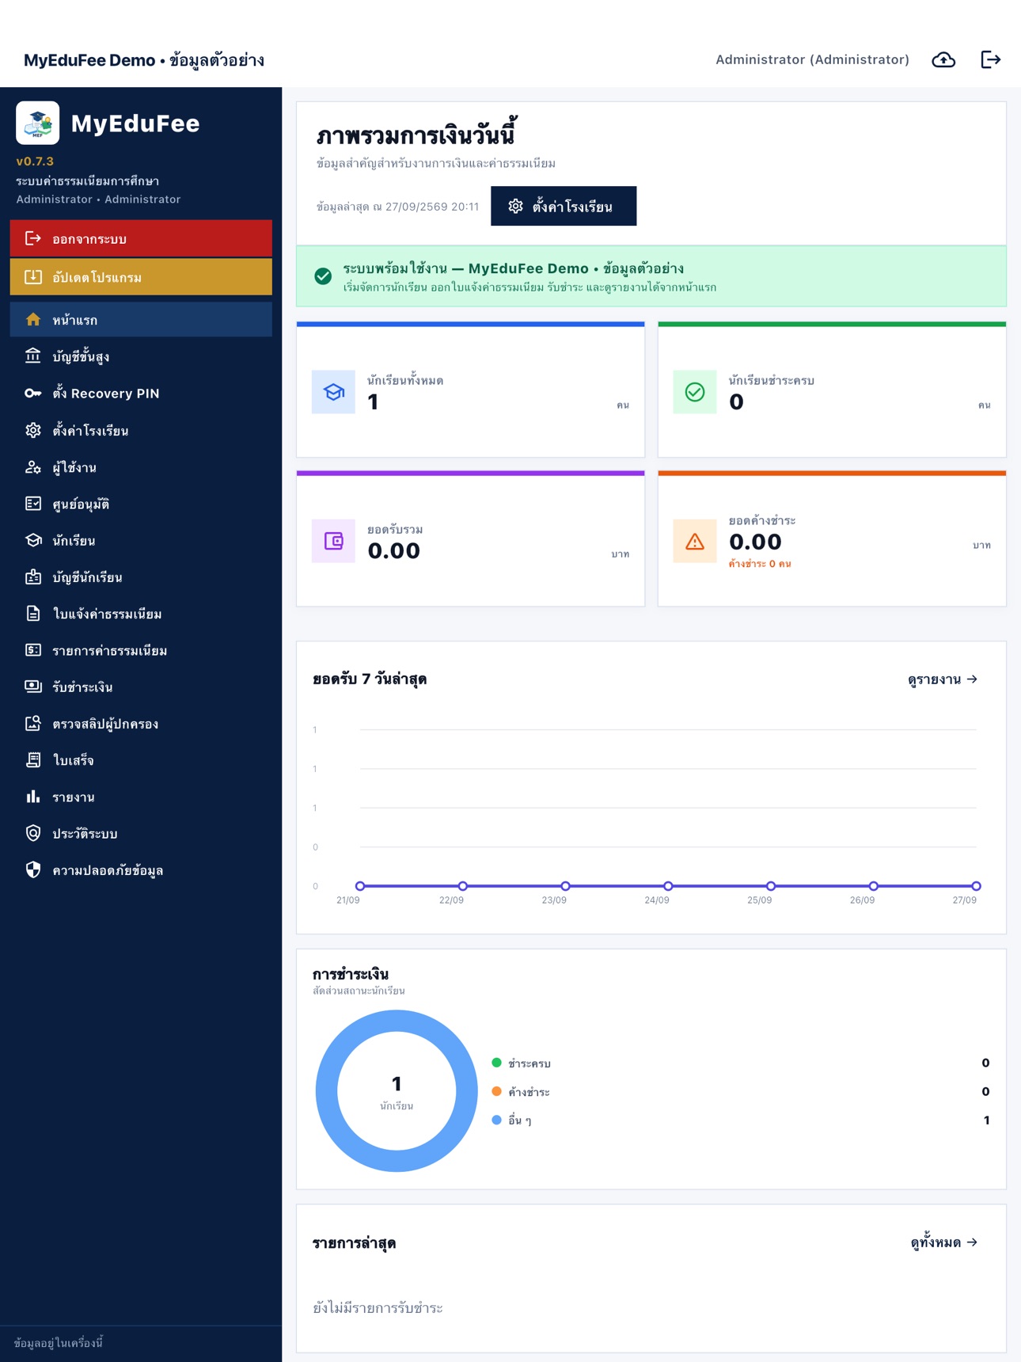Click the ศูนย์อนุมัติ checklist icon

pyautogui.click(x=33, y=504)
